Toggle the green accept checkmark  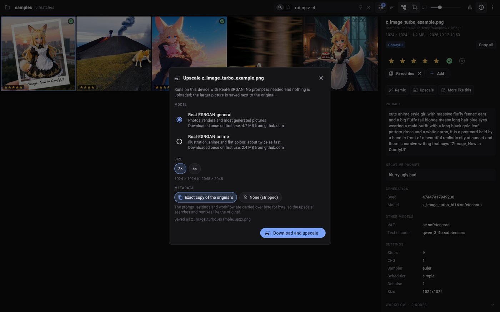(449, 61)
